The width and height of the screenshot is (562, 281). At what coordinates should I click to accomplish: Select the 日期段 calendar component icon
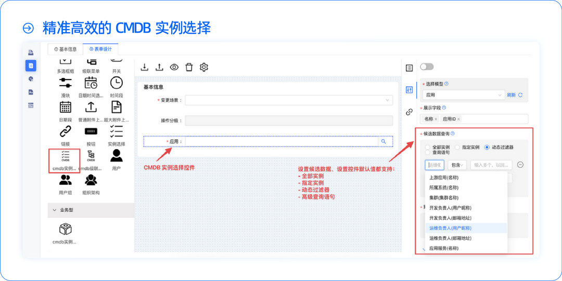65,107
